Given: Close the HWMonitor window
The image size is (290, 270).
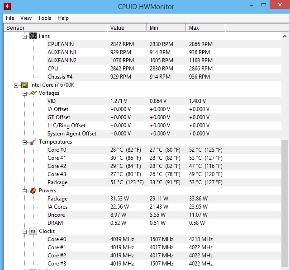Looking at the screenshot, I should pos(280,5).
